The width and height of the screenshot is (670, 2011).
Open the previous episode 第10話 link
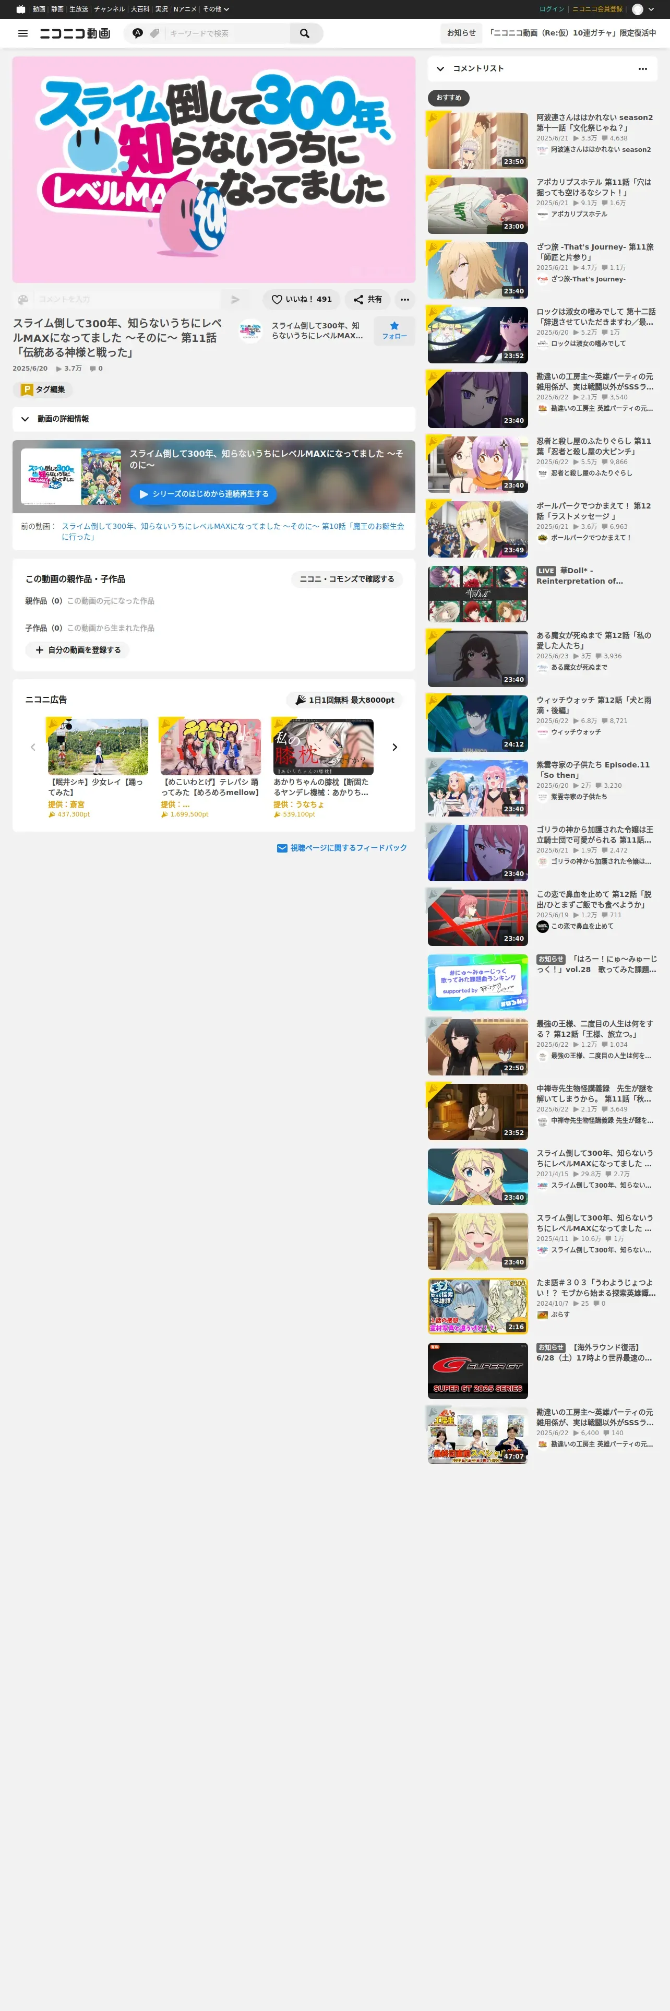232,531
